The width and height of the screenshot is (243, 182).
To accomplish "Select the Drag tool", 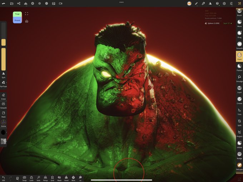I will (x=239, y=34).
